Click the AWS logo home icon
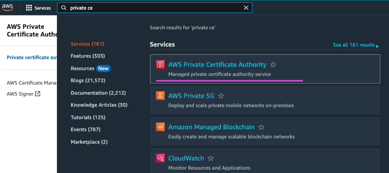This screenshot has height=173, width=389. (x=7, y=8)
